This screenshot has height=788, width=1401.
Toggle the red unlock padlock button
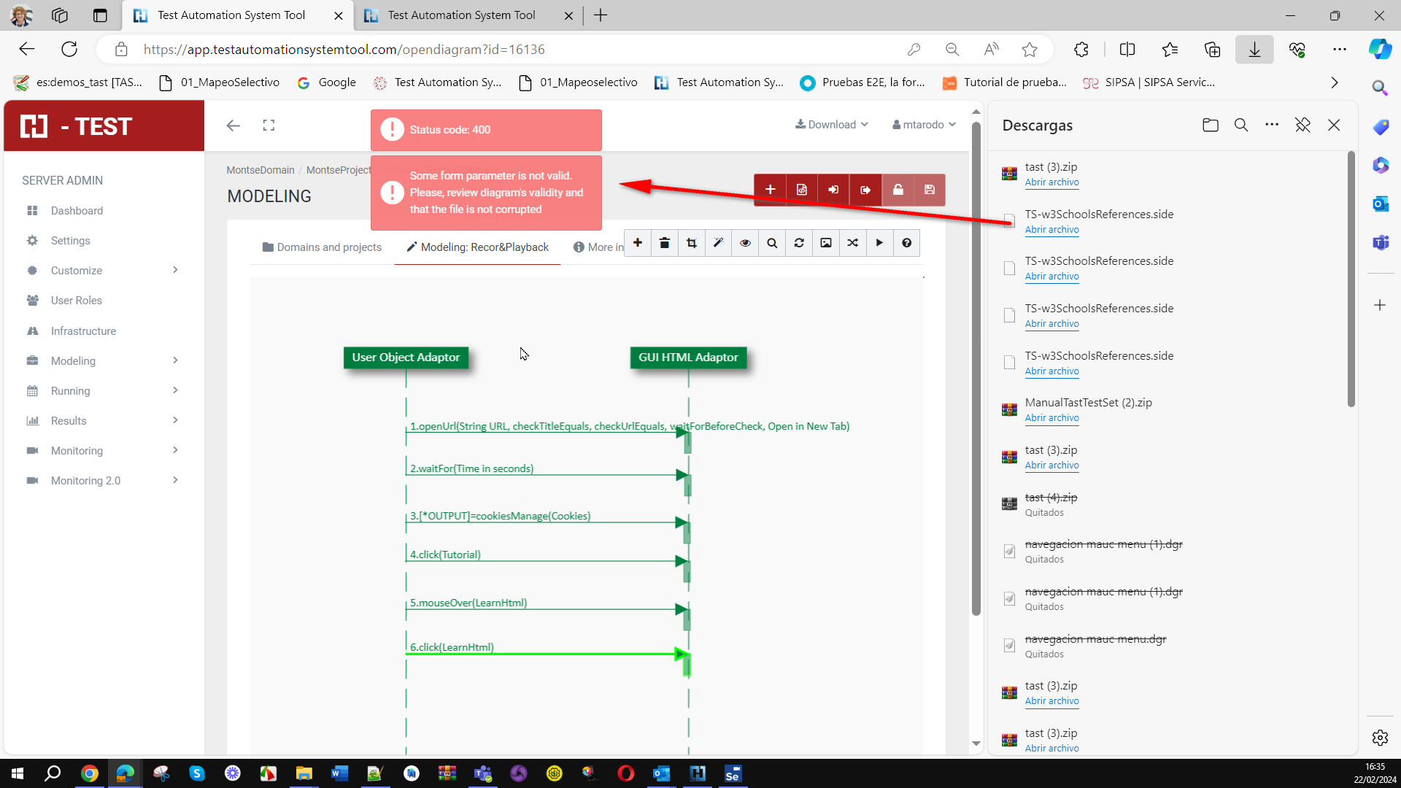(x=898, y=190)
